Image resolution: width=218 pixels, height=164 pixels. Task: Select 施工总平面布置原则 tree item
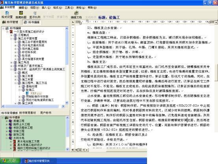(34, 42)
